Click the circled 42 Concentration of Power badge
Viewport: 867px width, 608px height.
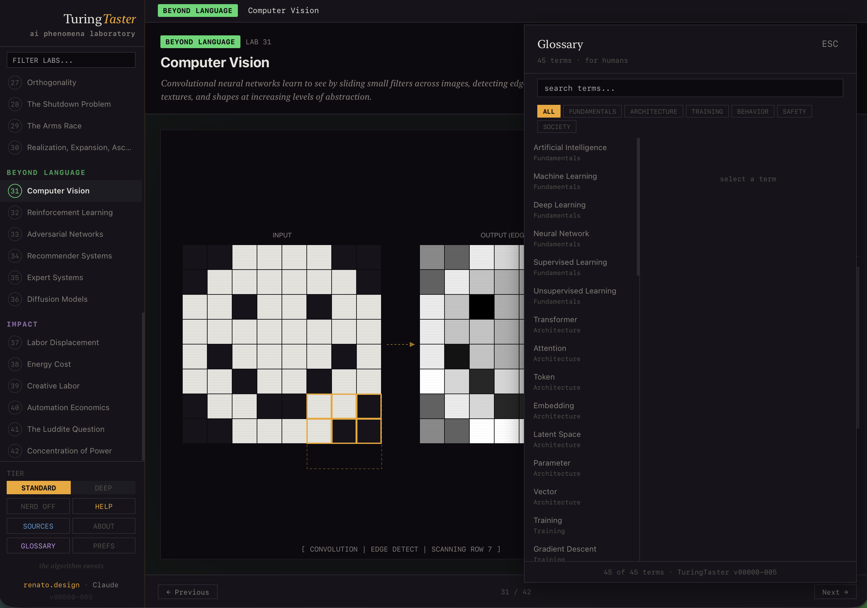coord(15,451)
